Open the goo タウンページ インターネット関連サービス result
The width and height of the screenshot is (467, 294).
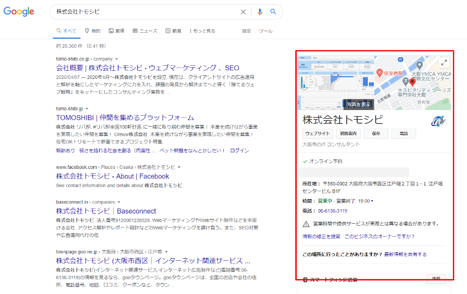click(153, 261)
